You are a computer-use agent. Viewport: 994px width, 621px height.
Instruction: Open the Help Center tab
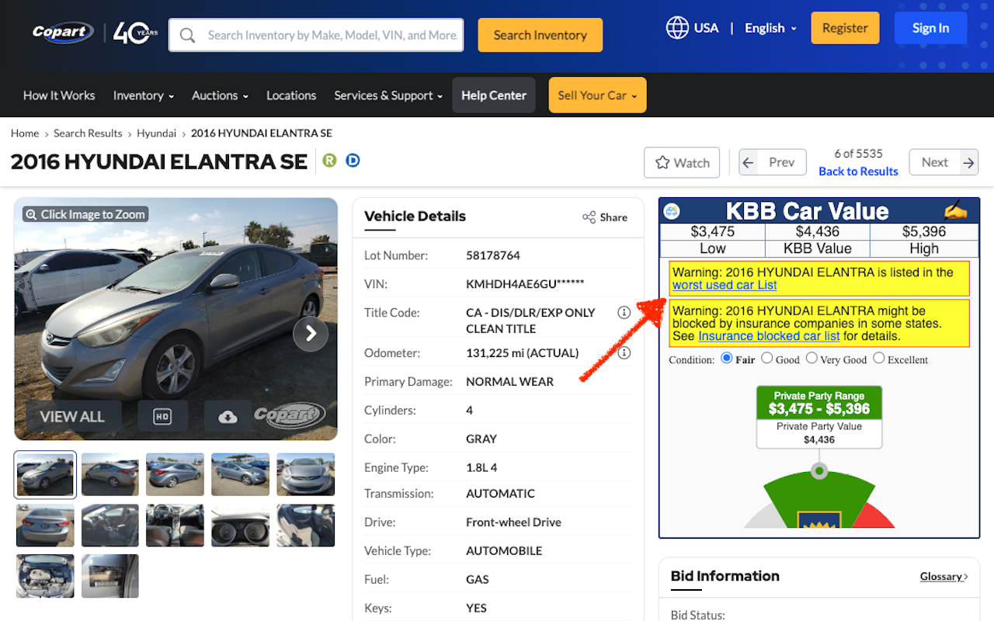(494, 95)
